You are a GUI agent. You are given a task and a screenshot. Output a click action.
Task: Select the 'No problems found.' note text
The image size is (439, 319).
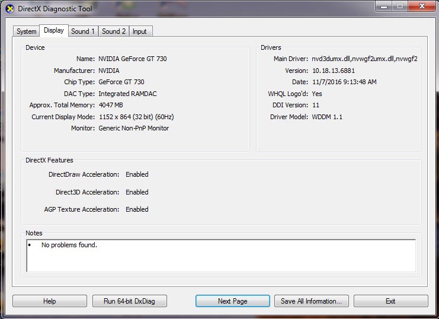click(69, 245)
